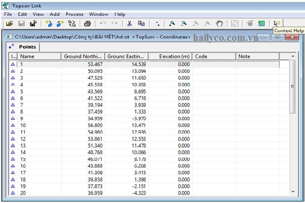Screen dimensions: 305x203
Task: Click the Zoom Out magnifier icon
Action: click(184, 24)
